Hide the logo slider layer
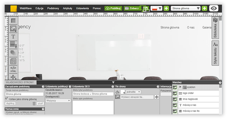This screenshot has width=227, height=119. 175,93
